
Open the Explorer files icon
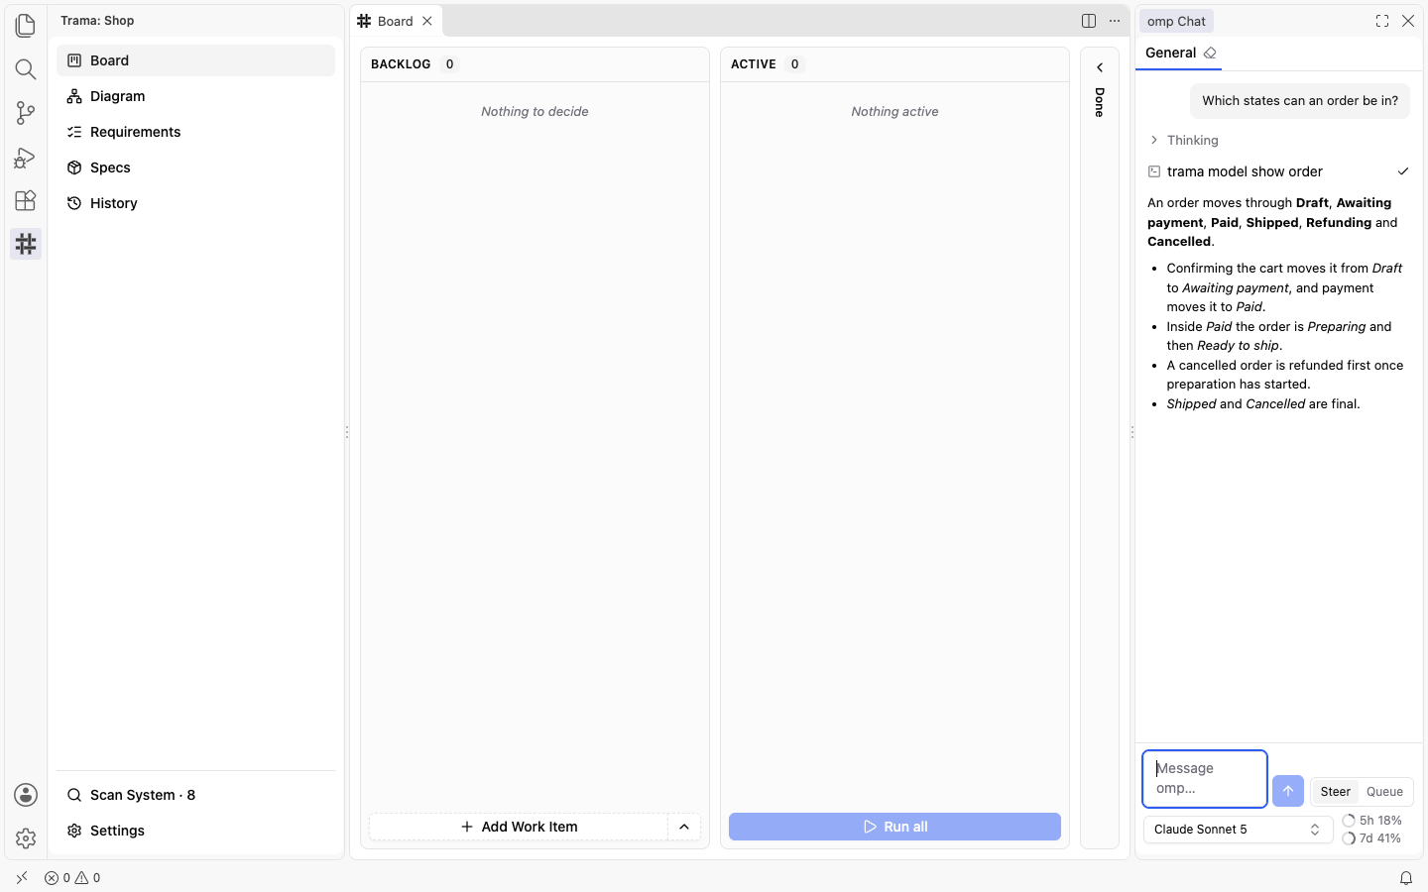[26, 25]
